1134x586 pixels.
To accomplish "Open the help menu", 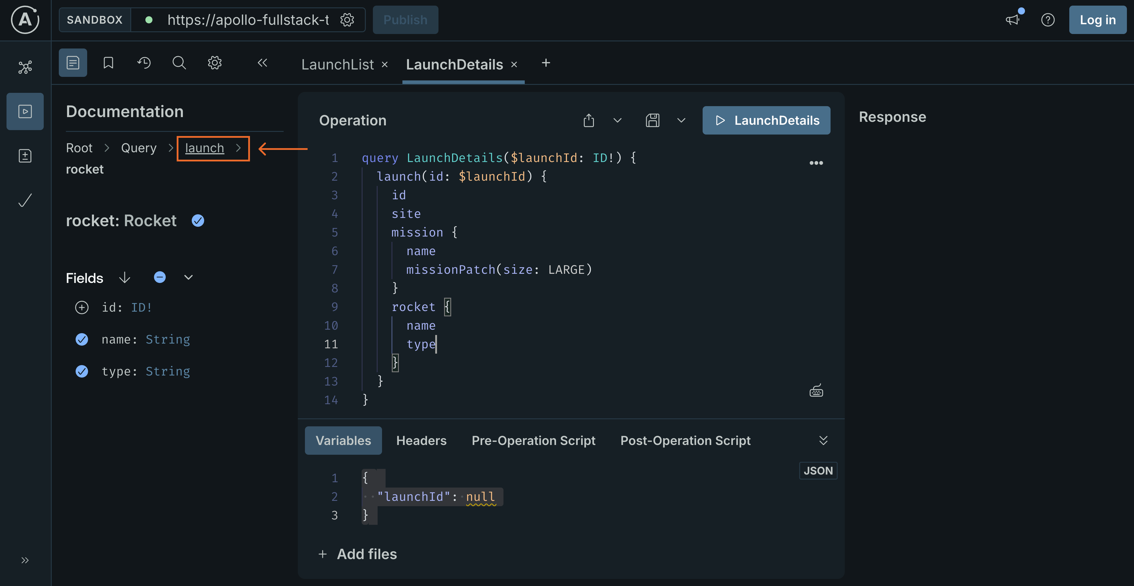I will click(x=1048, y=20).
